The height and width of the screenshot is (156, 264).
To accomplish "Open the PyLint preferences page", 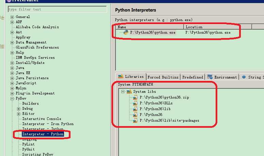I will 28,144.
